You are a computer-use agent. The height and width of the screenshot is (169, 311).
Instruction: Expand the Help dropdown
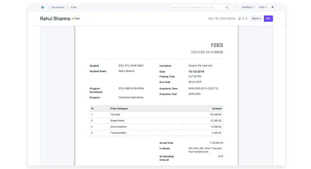coord(263,7)
